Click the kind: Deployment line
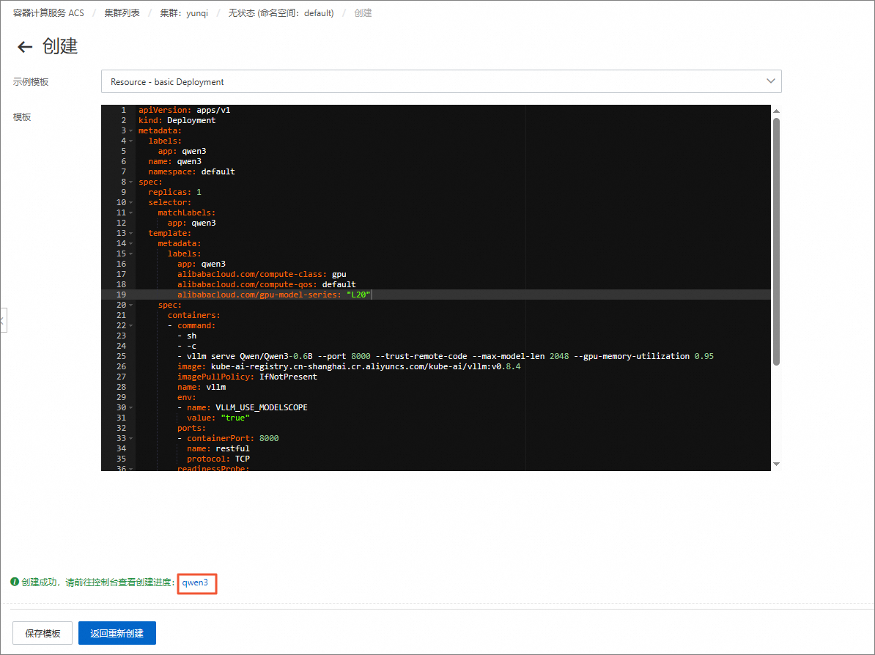The image size is (875, 655). click(x=177, y=120)
